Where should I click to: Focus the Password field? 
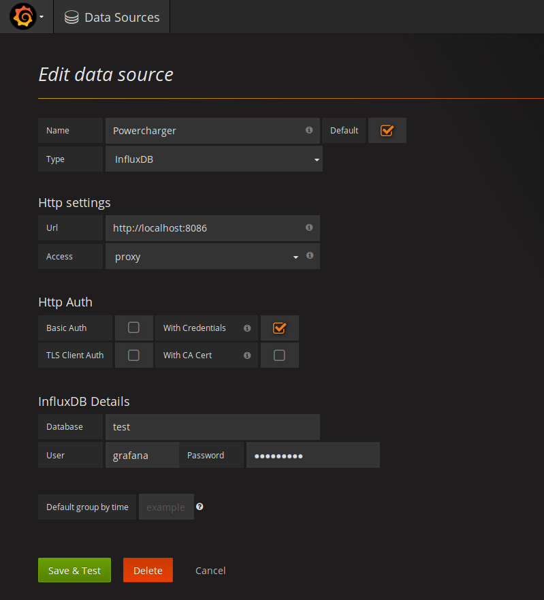point(313,455)
